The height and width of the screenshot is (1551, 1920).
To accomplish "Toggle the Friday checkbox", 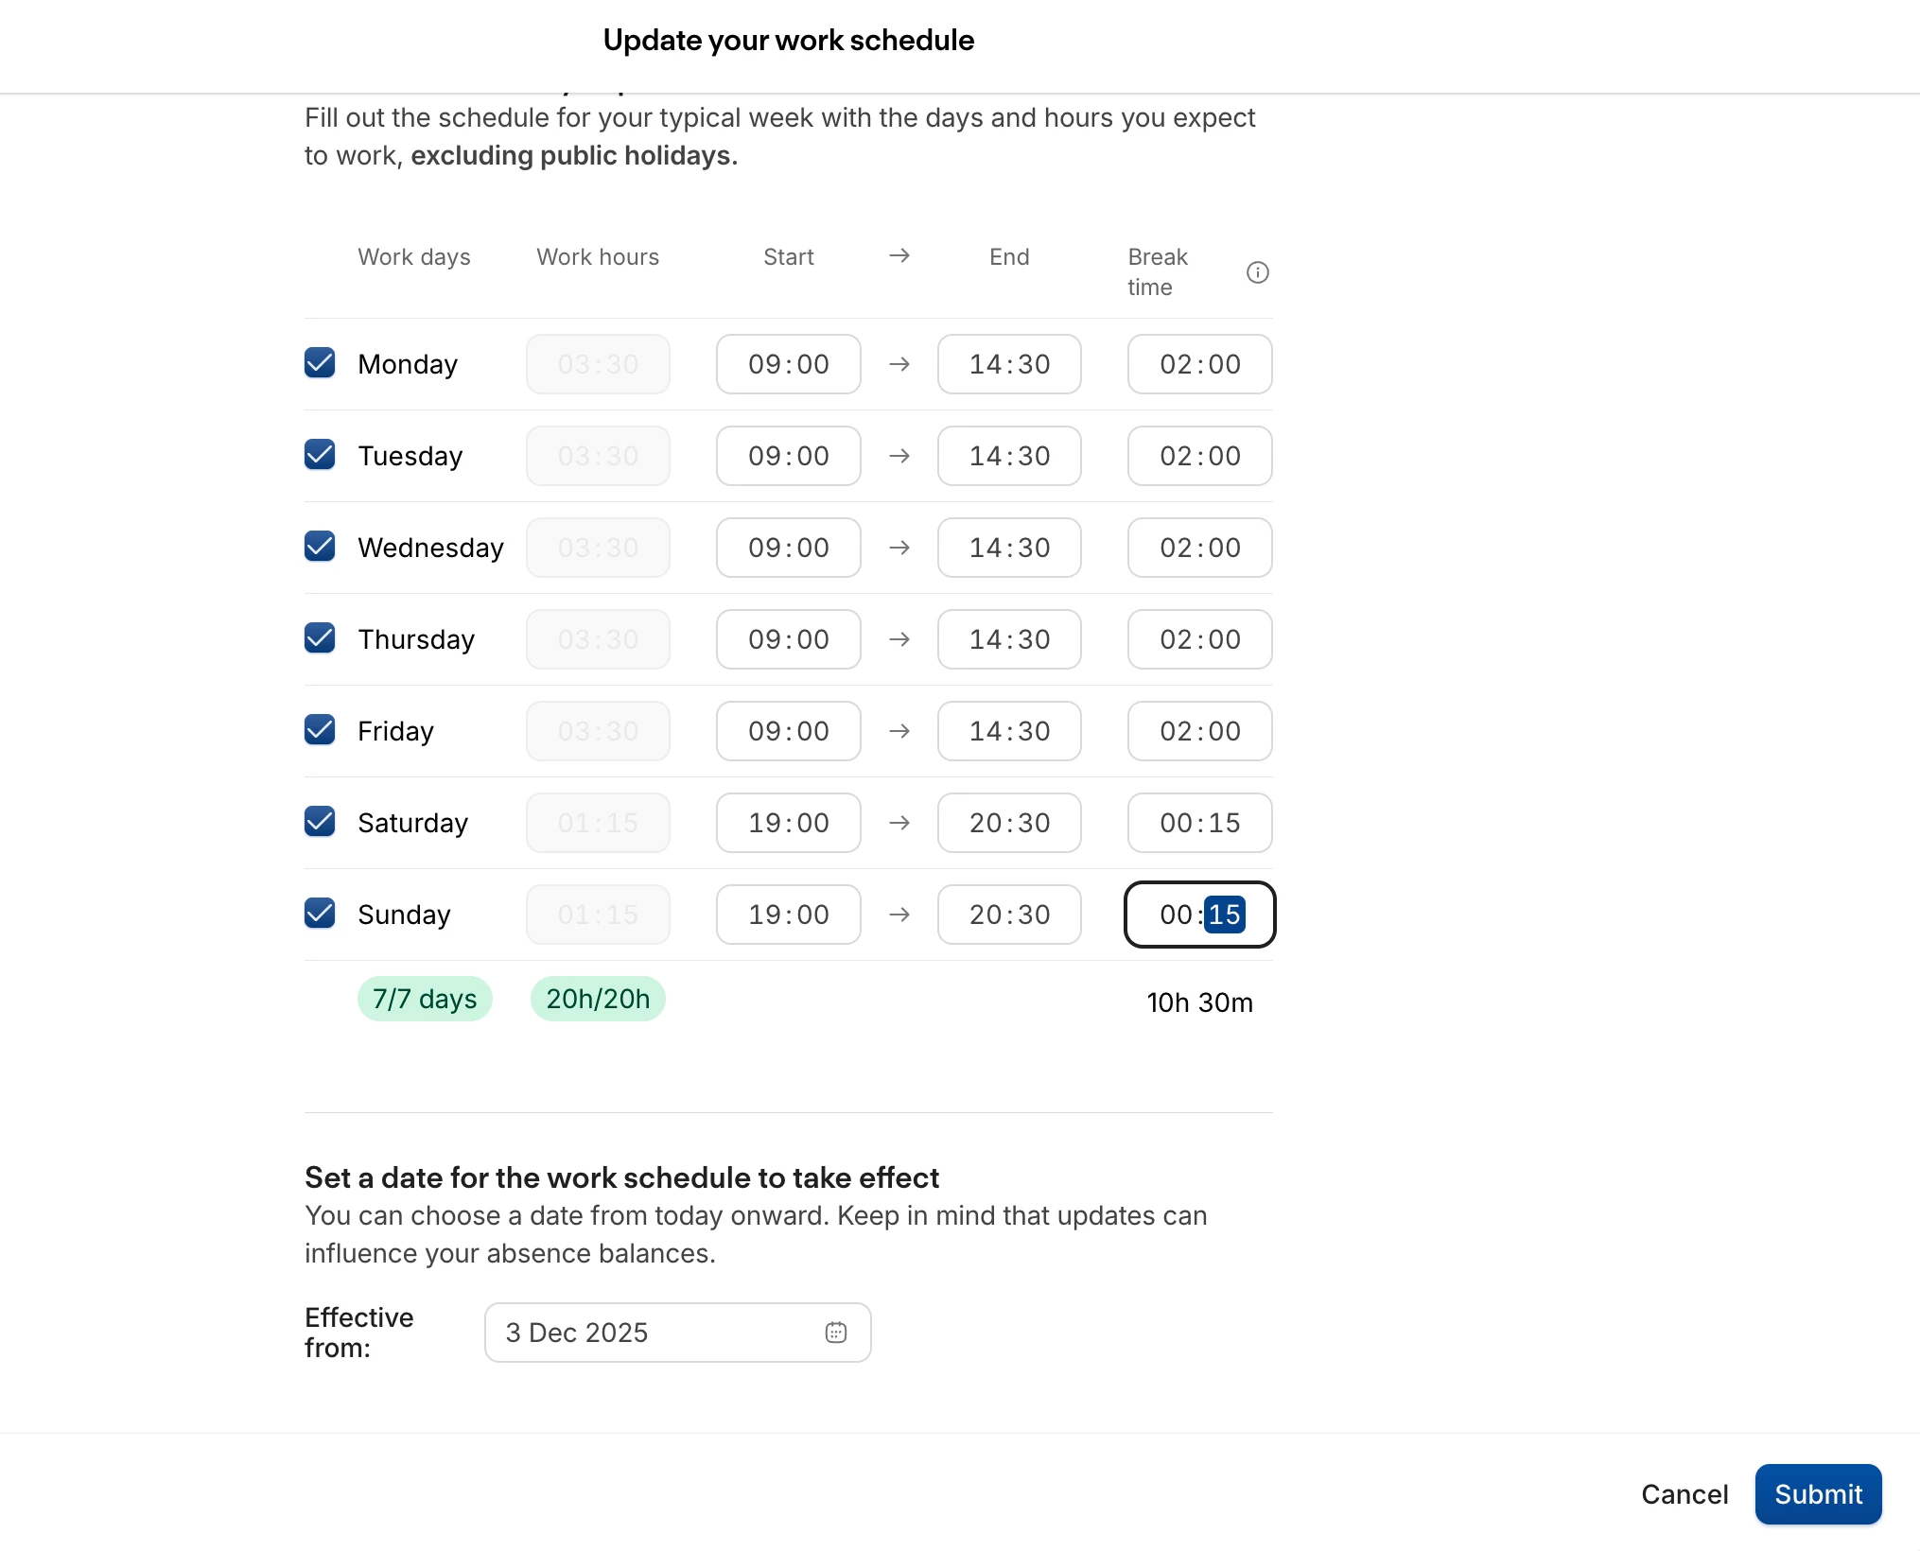I will coord(320,730).
